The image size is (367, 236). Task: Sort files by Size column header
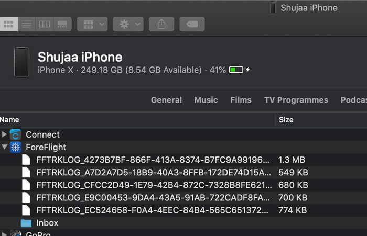pyautogui.click(x=286, y=120)
